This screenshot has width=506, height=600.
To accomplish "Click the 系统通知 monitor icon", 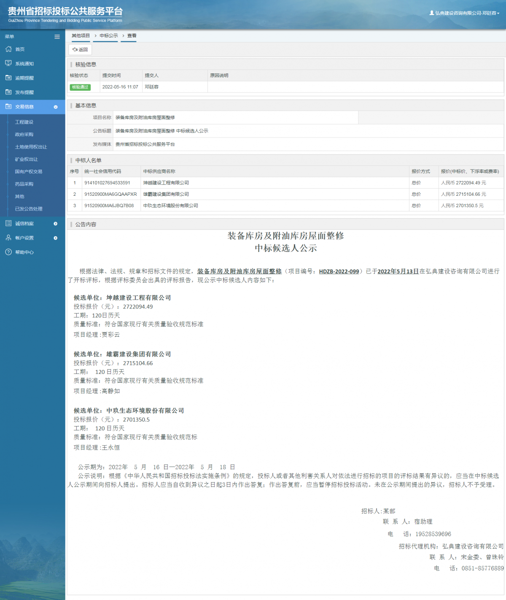I will [x=8, y=63].
